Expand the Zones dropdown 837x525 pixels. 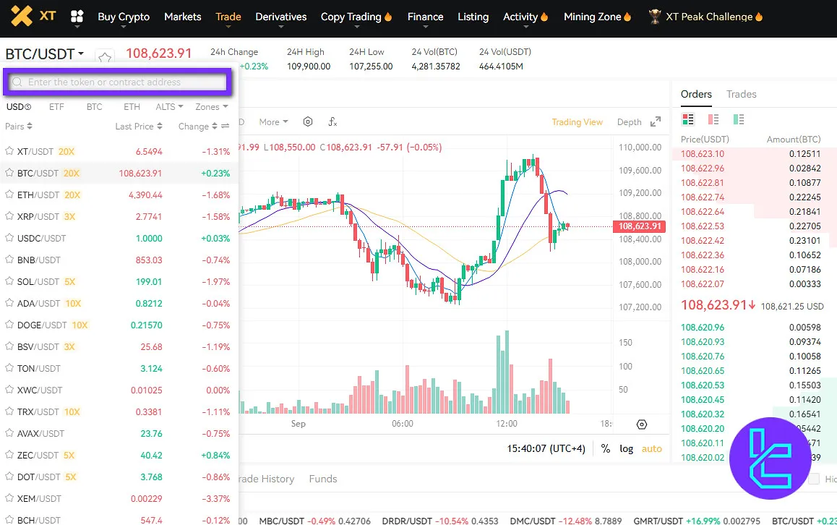(211, 107)
